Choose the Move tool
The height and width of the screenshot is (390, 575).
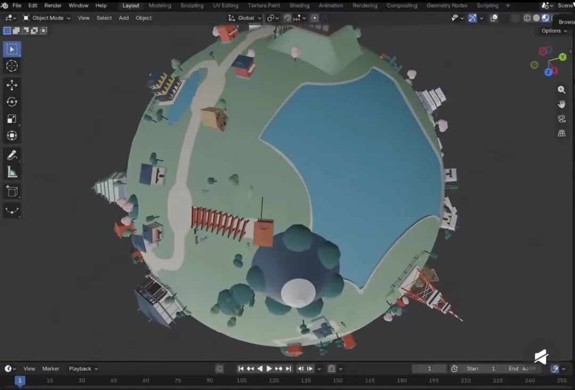pyautogui.click(x=12, y=85)
